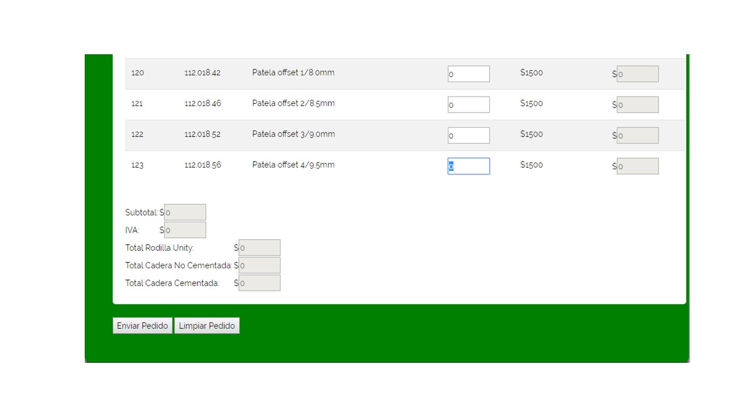
Task: Click the Total Rodilla Unity label
Action: pos(160,248)
